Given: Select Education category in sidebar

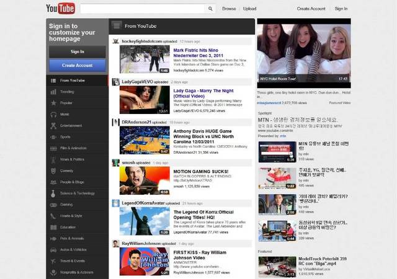Looking at the screenshot, I should click(x=77, y=228).
